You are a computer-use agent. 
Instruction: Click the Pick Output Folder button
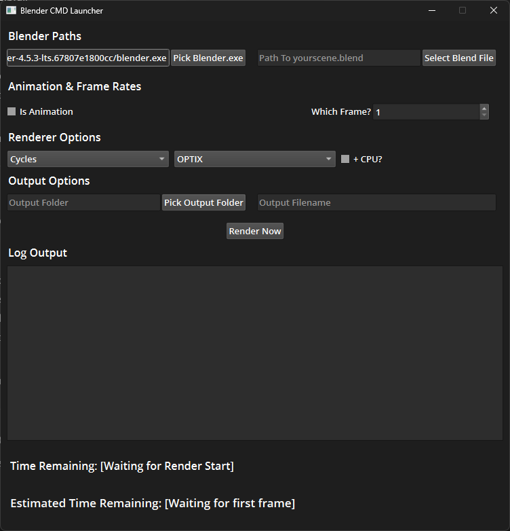203,202
